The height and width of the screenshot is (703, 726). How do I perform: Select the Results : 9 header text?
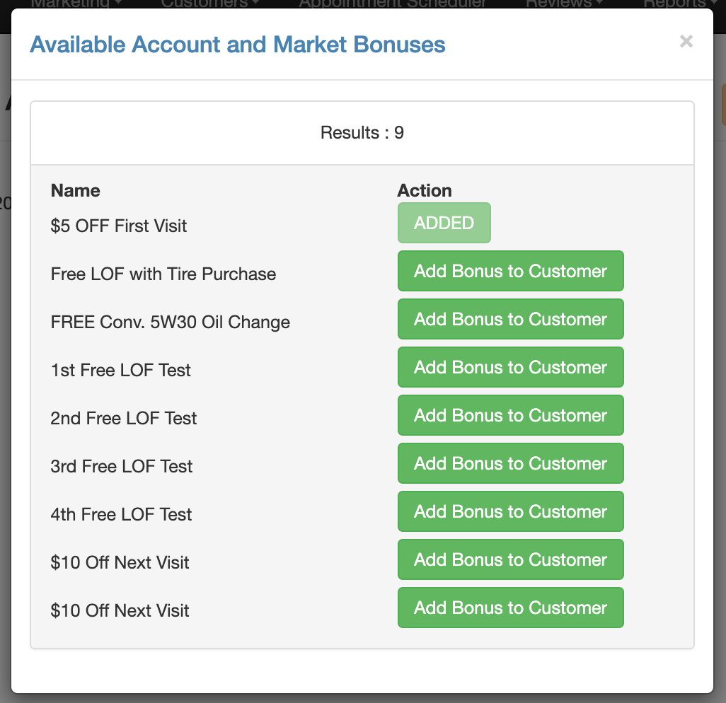[x=362, y=133]
